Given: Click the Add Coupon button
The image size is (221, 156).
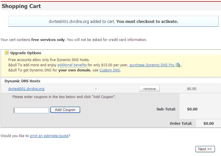Looking at the screenshot, I should (x=65, y=110).
